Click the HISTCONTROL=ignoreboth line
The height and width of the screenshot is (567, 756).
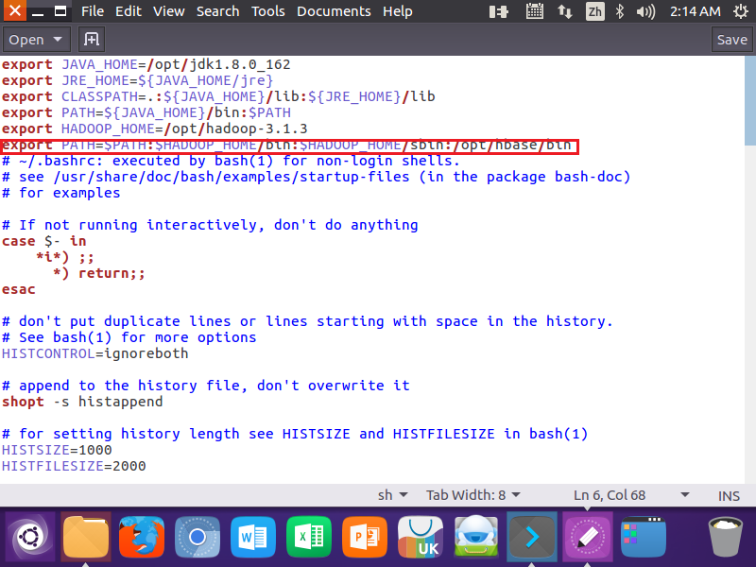click(95, 353)
